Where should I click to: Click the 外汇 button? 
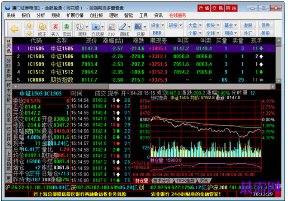pyautogui.click(x=248, y=33)
